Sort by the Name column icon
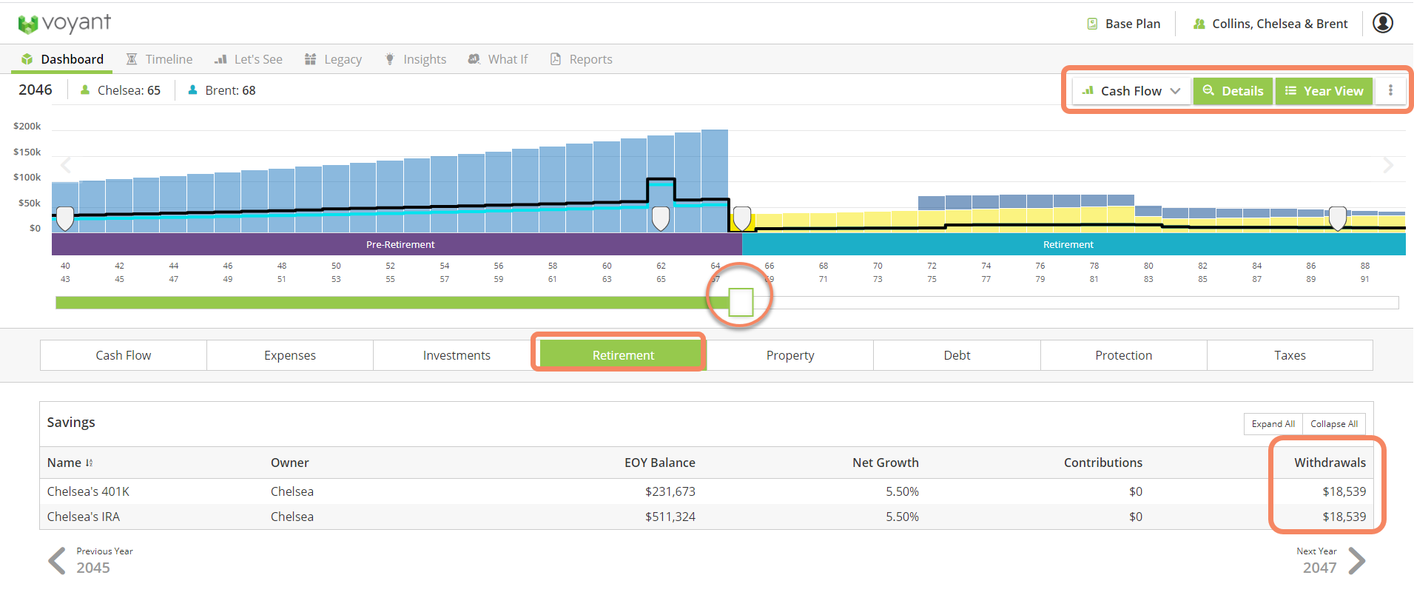Image resolution: width=1414 pixels, height=615 pixels. click(90, 463)
